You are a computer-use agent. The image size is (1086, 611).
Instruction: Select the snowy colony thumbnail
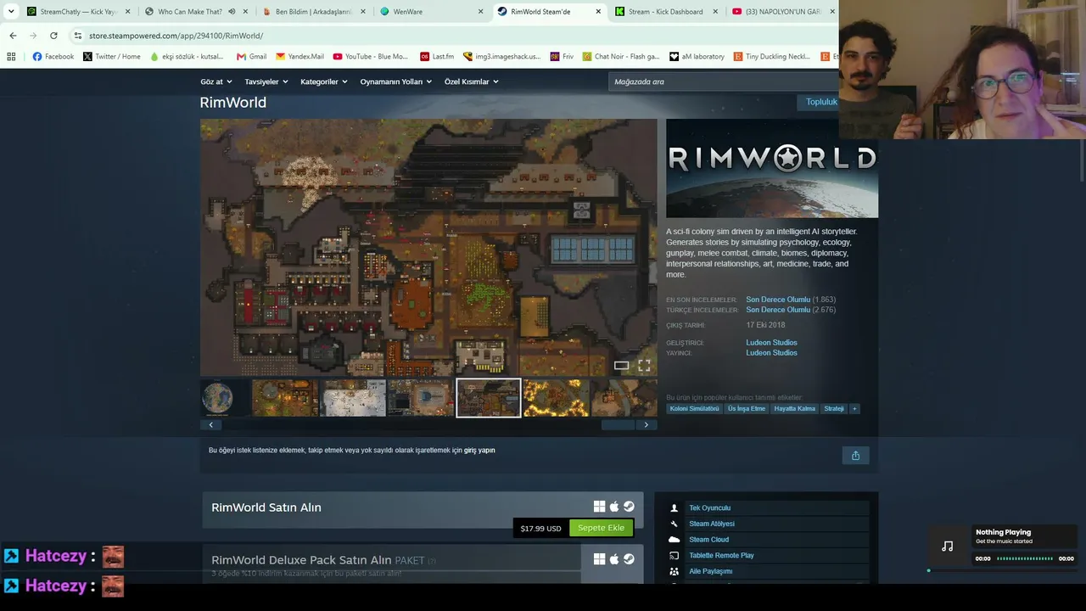pyautogui.click(x=353, y=398)
